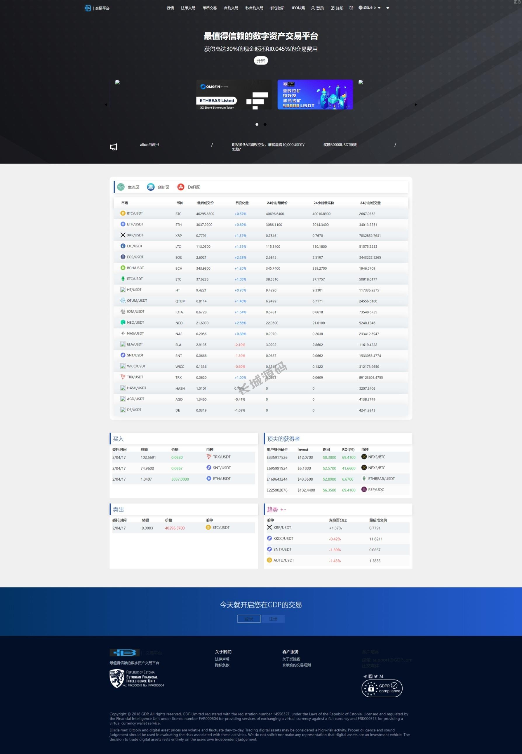Open 法律声明 footer link
The width and height of the screenshot is (522, 754).
222,659
